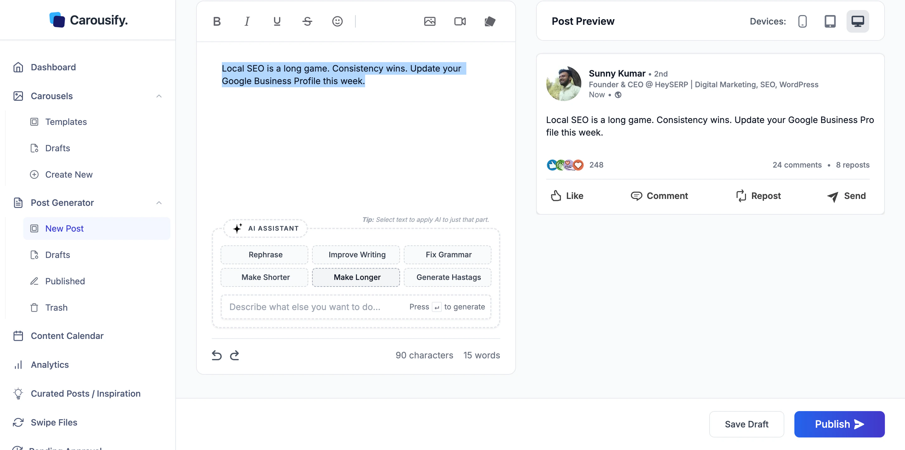Click the AI Assistant sparkle icon
The height and width of the screenshot is (450, 905).
click(x=238, y=228)
